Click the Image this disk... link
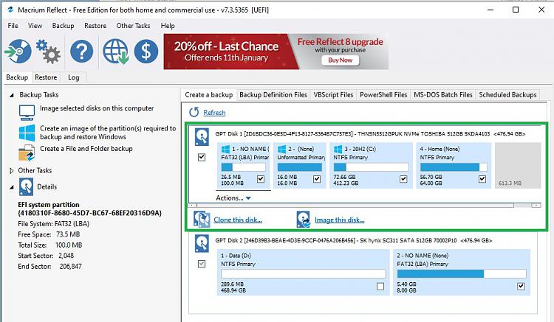Screen dimensions: 554x322 [340, 220]
